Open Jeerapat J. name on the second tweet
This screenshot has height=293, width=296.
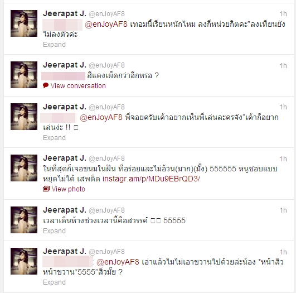(65, 65)
